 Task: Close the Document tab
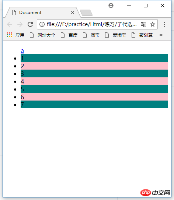click(x=73, y=13)
